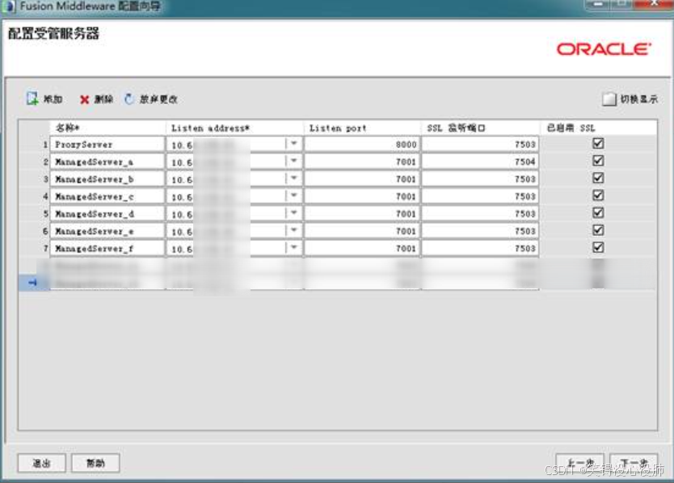Open Listen address dropdown for ManagedServer_d
Image resolution: width=674 pixels, height=483 pixels.
coord(294,212)
